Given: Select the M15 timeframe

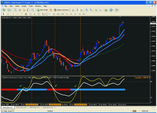Looking at the screenshot, I should [58, 14].
